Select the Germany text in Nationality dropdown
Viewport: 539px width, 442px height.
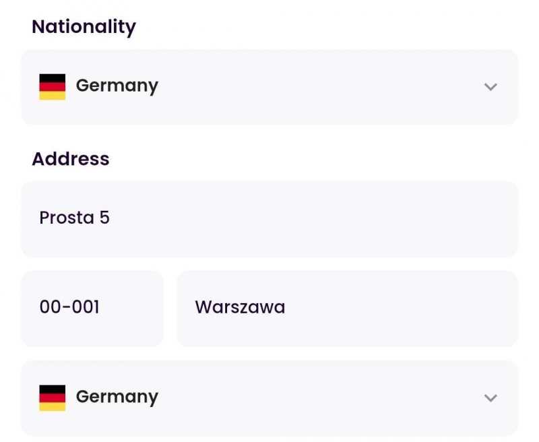pyautogui.click(x=117, y=86)
